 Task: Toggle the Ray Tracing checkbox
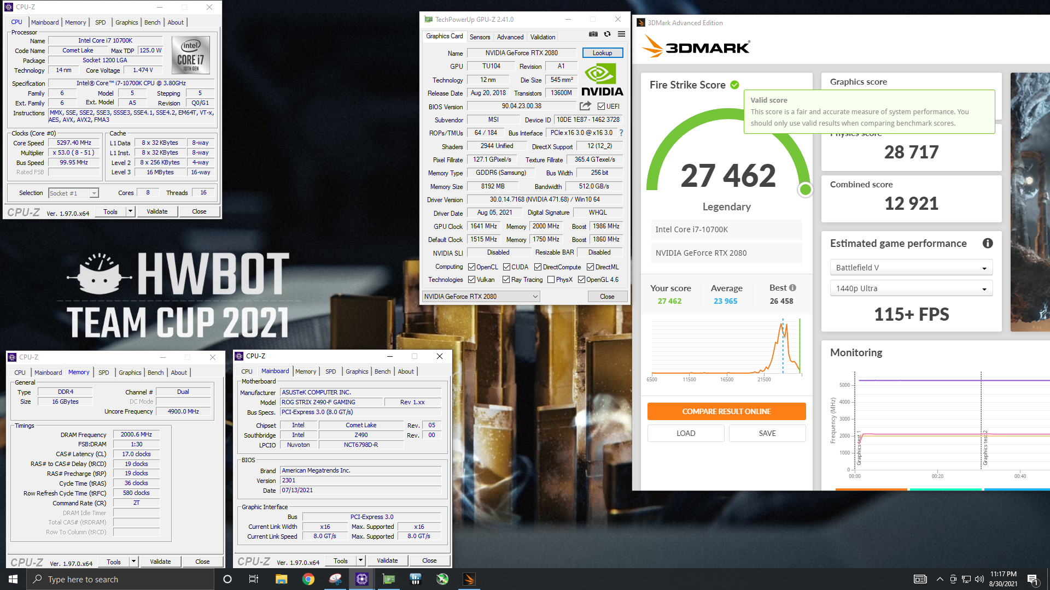(506, 280)
